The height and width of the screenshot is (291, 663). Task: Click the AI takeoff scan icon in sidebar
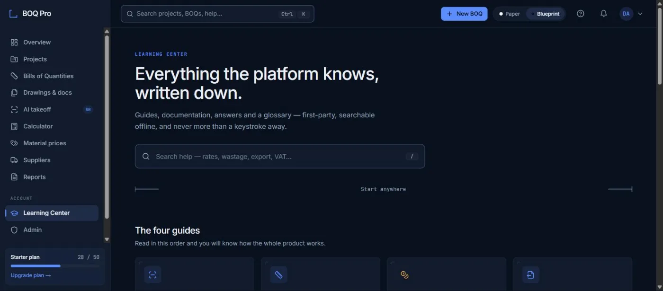[14, 109]
